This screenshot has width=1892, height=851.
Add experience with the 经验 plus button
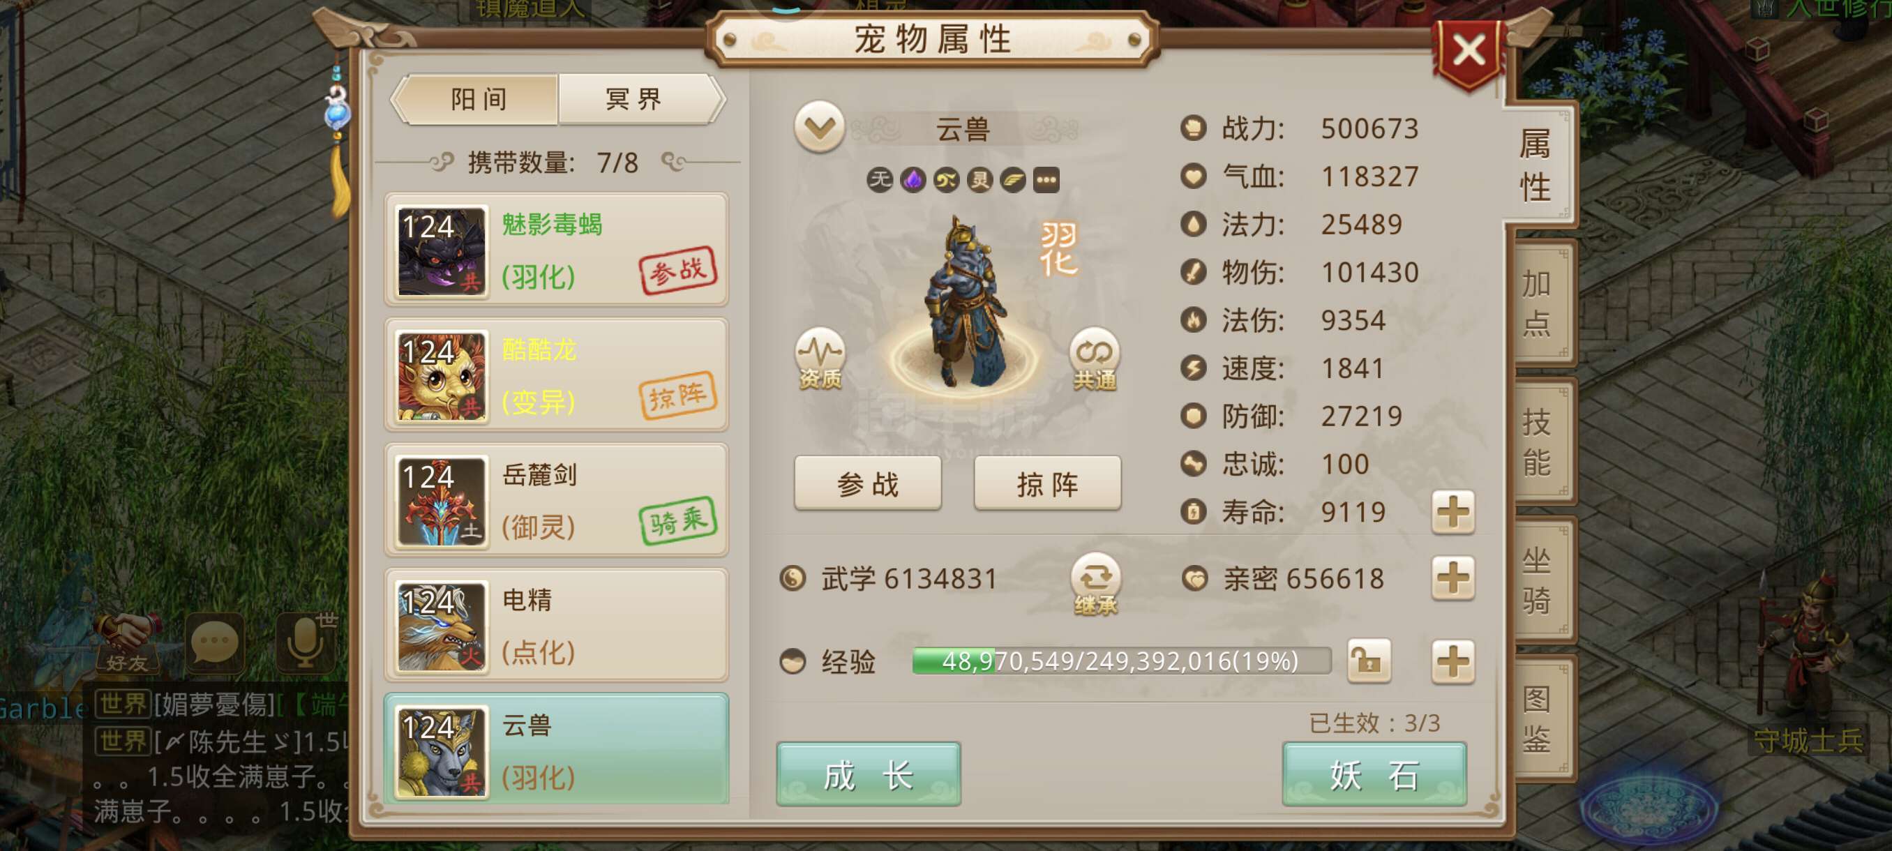(1452, 661)
